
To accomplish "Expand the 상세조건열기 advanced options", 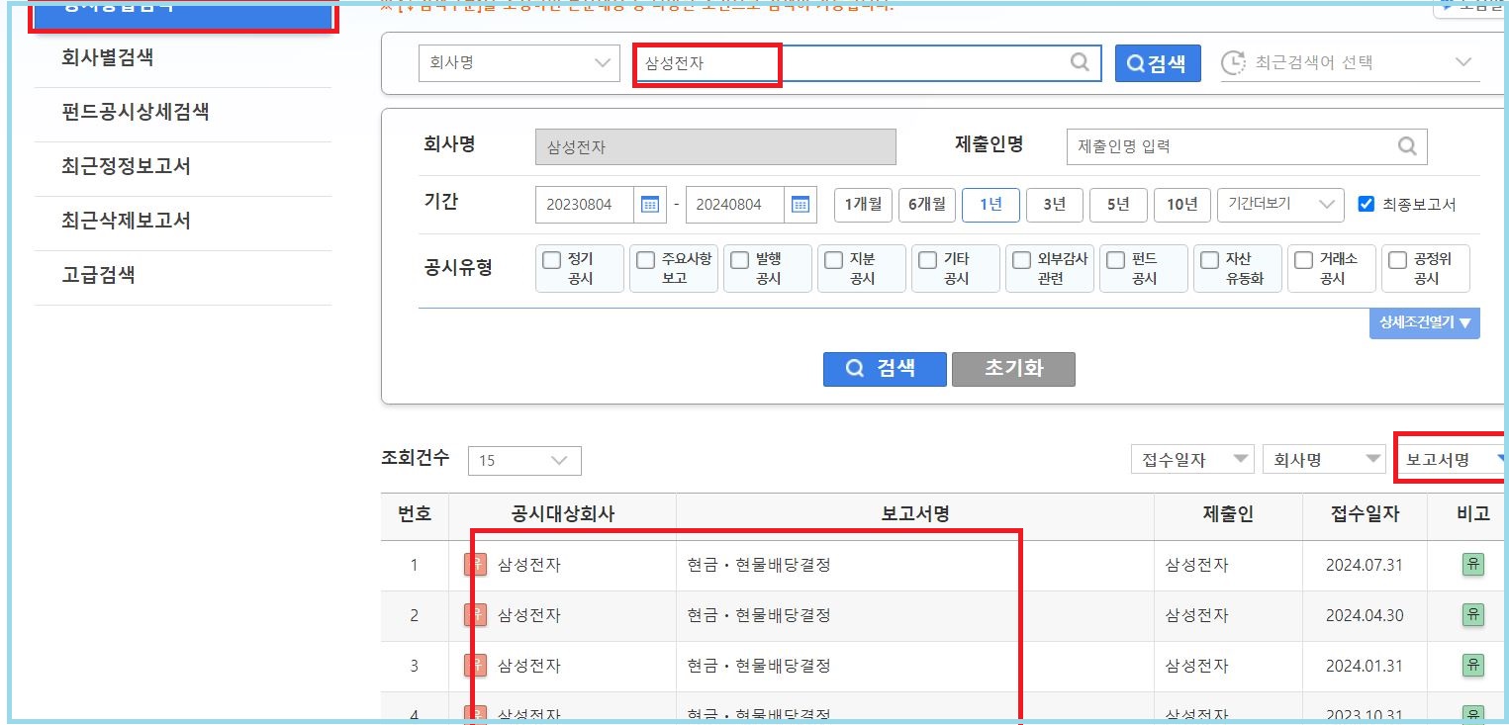I will click(1425, 323).
